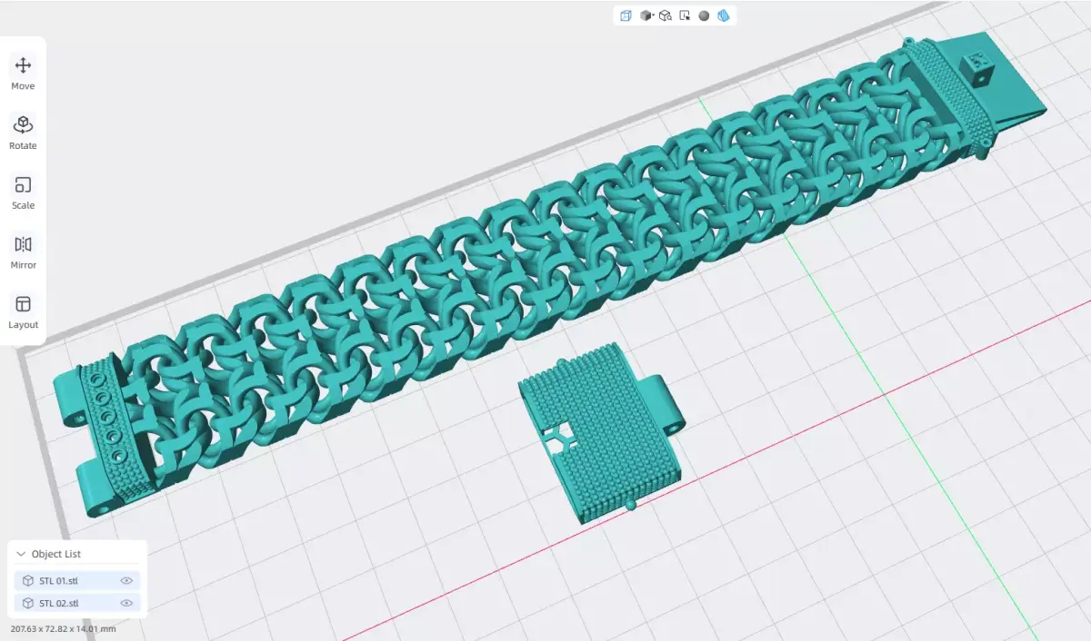The image size is (1091, 641).
Task: Click the zoom-to-object cube icon
Action: point(666,15)
